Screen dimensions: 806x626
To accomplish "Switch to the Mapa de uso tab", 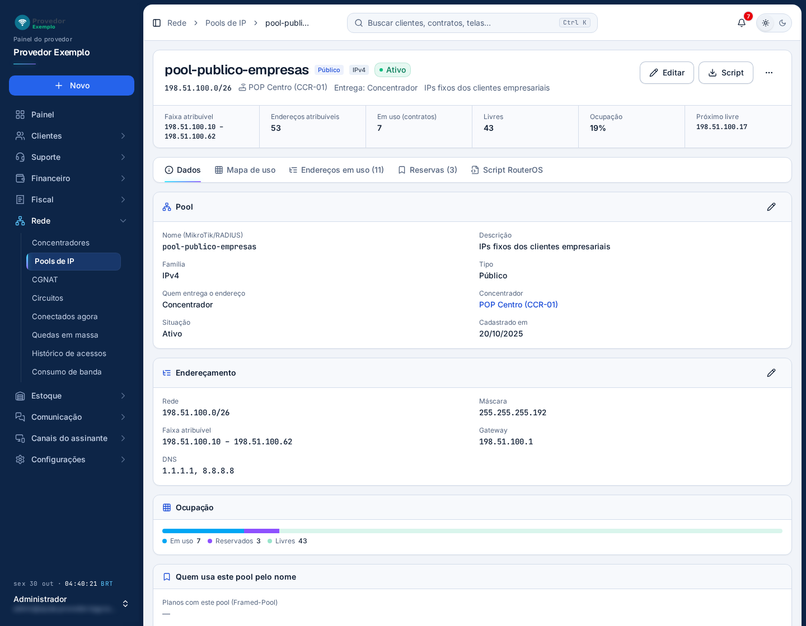I will tap(245, 170).
